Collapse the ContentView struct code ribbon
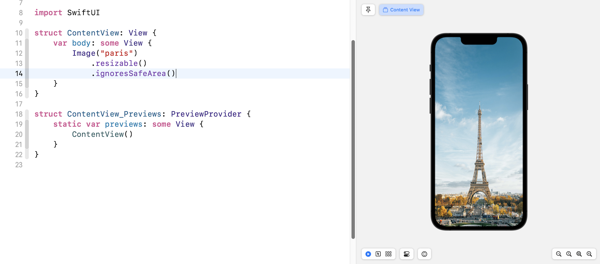This screenshot has width=600, height=264. (x=27, y=33)
